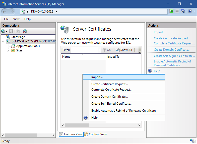Click the server icon in the address bar

coord(23,12)
